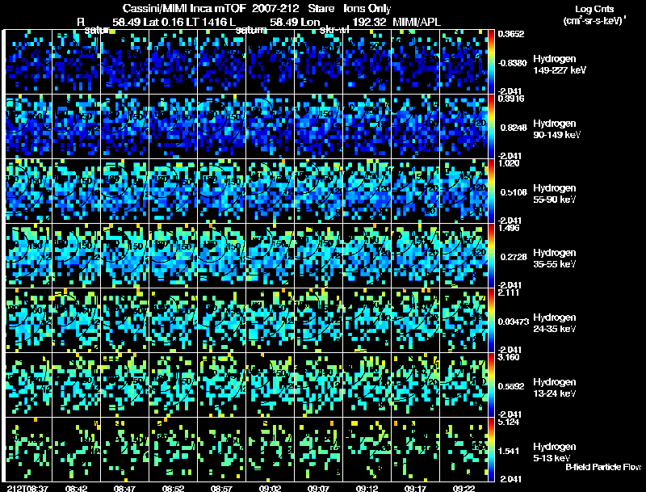This screenshot has width=646, height=492.
Task: Click the colorbar value '0.3916'
Action: [511, 99]
